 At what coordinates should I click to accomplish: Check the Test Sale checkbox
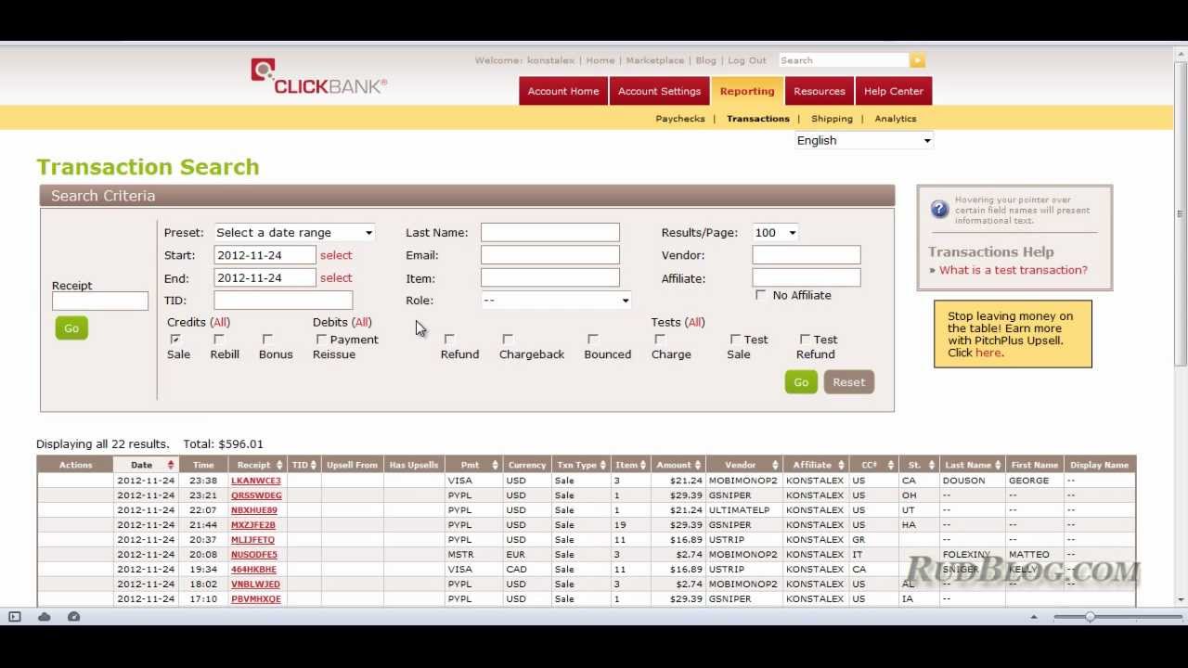(735, 340)
